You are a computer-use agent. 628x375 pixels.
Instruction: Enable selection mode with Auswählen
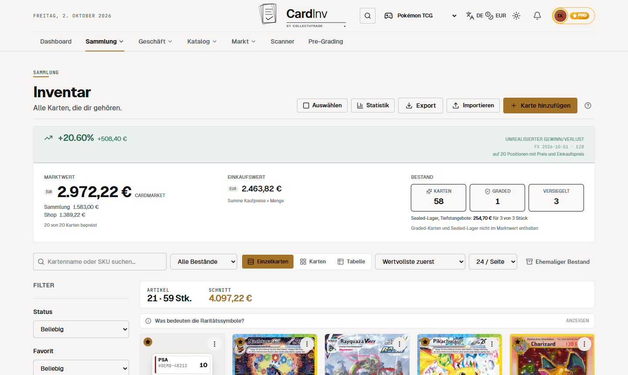[x=322, y=106]
